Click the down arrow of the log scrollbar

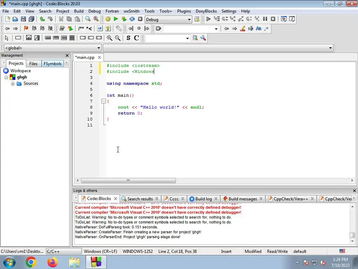click(x=352, y=241)
